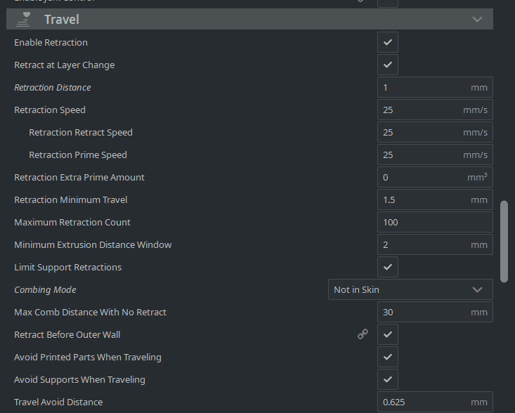Open the Combing Mode dropdown
Viewport: 515px width, 413px height.
pyautogui.click(x=410, y=289)
